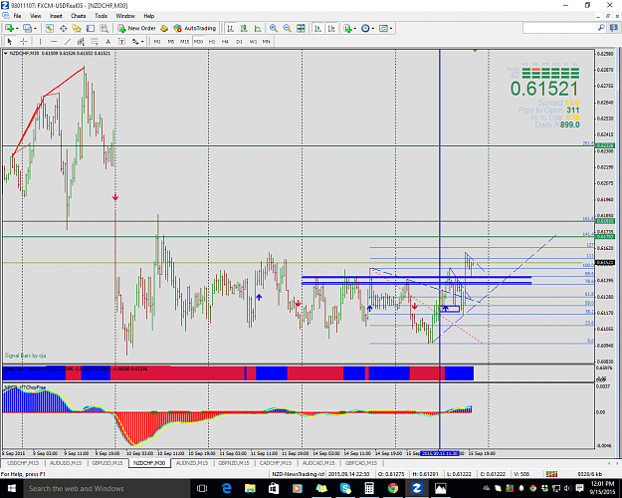Image resolution: width=622 pixels, height=498 pixels.
Task: Open the arrows objects dropdown
Action: click(137, 41)
